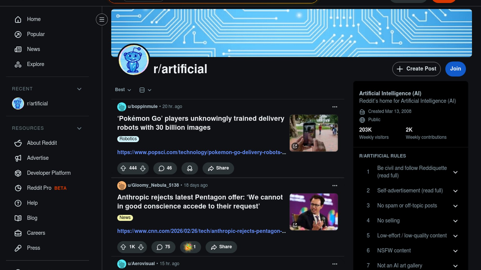The height and width of the screenshot is (270, 481).
Task: Open comments on the Pokémon Go post
Action: click(165, 168)
